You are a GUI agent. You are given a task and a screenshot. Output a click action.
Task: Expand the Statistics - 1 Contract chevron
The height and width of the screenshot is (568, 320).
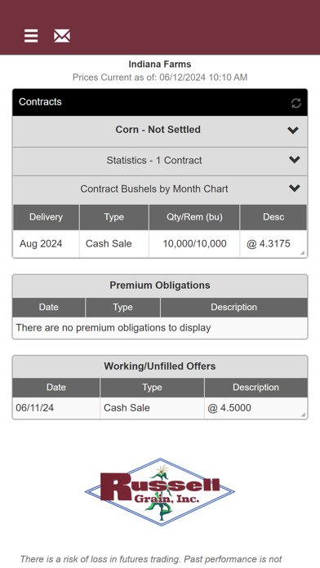click(294, 159)
